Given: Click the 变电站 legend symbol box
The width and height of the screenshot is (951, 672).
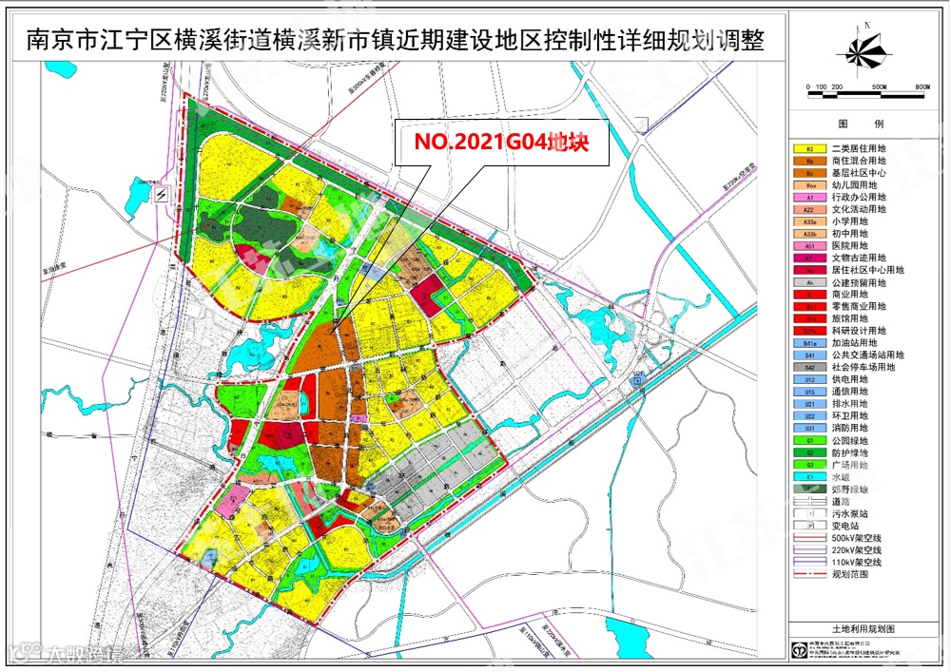Looking at the screenshot, I should (x=809, y=526).
